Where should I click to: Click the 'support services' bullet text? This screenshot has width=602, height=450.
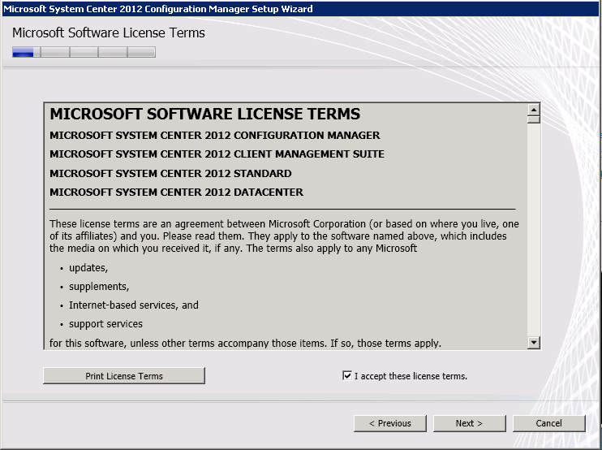point(105,324)
